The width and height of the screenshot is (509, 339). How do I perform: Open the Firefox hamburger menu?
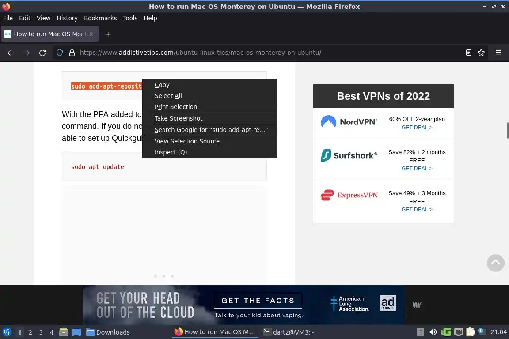point(498,53)
